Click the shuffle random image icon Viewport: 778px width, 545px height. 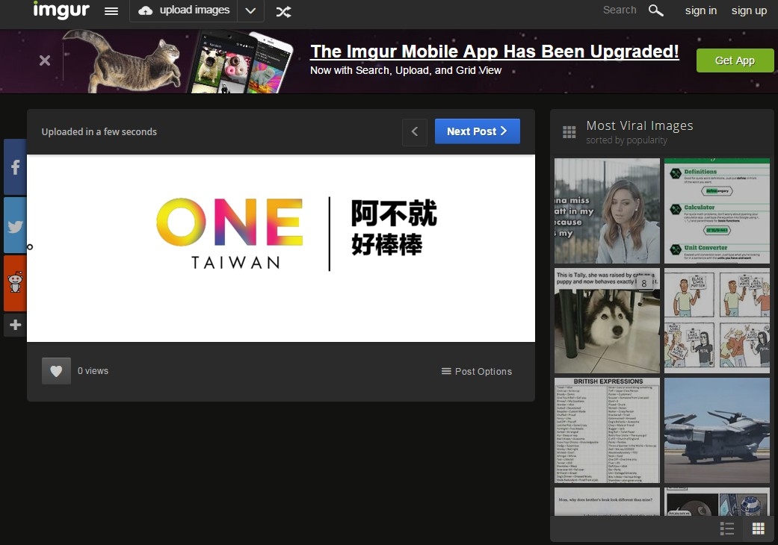(x=284, y=11)
